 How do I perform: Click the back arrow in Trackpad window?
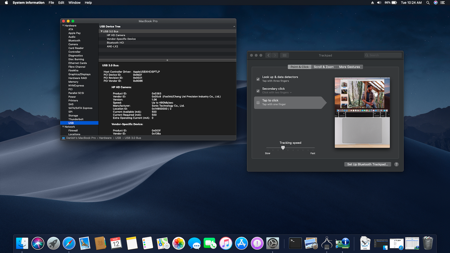tap(268, 55)
